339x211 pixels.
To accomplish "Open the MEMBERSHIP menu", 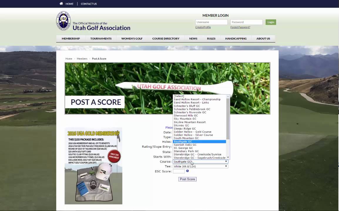I will [71, 39].
